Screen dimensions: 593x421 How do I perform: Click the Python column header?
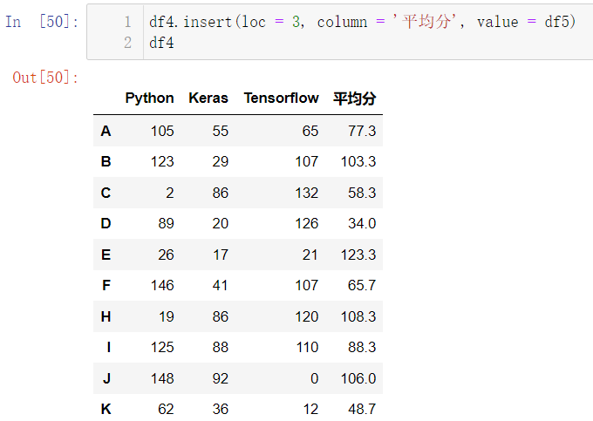pyautogui.click(x=149, y=98)
